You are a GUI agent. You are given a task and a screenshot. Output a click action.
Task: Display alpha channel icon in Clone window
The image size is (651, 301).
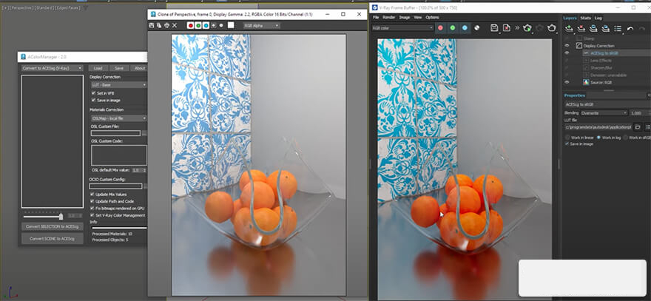(213, 25)
